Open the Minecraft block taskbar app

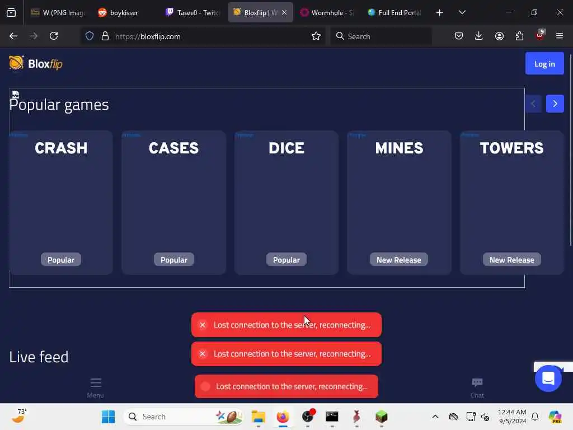tap(382, 417)
